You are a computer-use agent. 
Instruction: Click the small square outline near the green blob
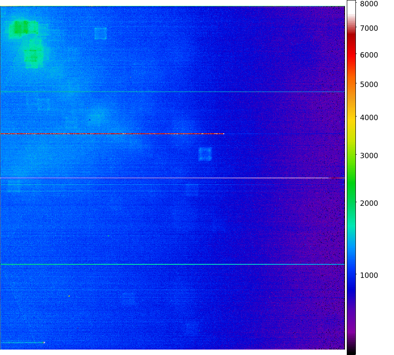100,34
